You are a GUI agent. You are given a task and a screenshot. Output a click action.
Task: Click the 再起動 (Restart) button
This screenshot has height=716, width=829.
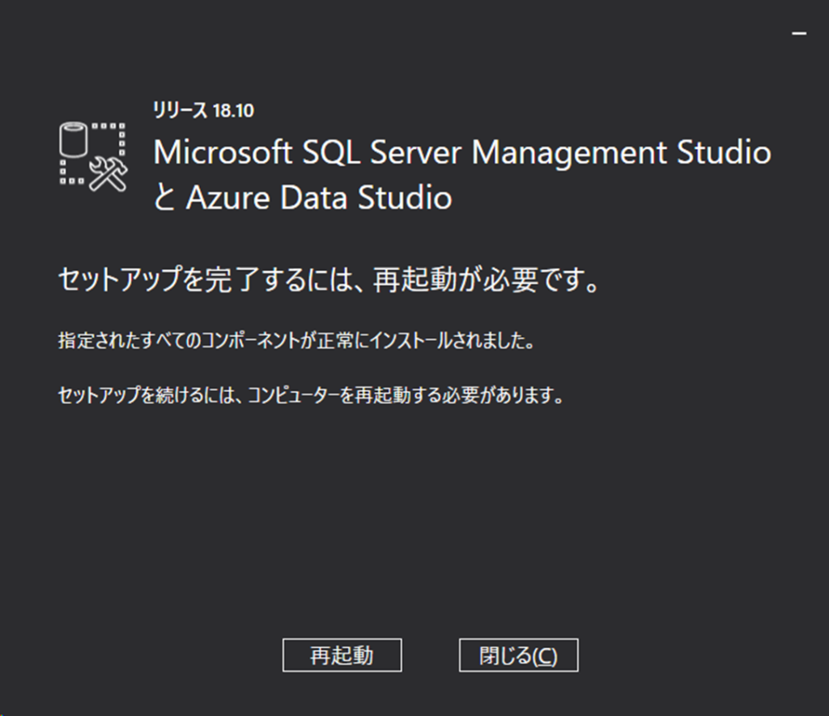coord(342,655)
